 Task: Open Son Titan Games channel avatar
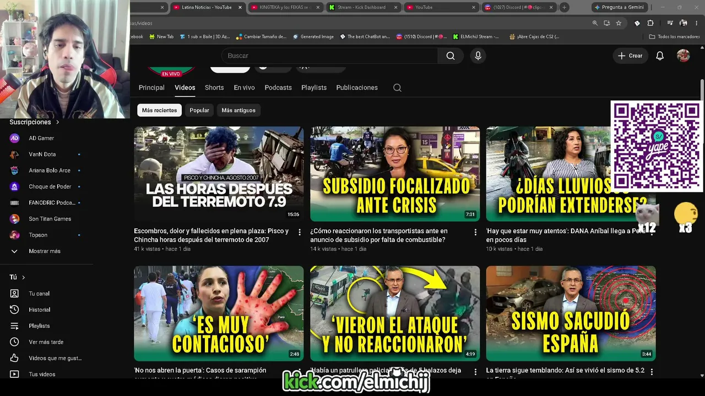point(15,219)
